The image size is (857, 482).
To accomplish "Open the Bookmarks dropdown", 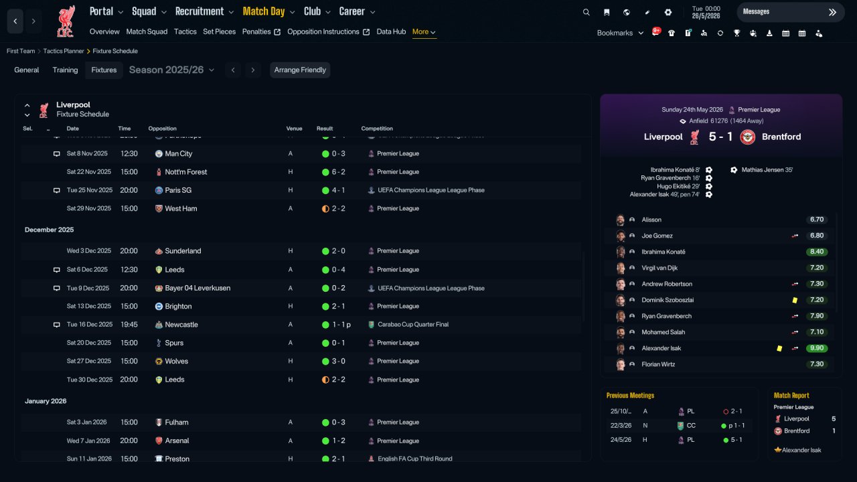I will [620, 33].
